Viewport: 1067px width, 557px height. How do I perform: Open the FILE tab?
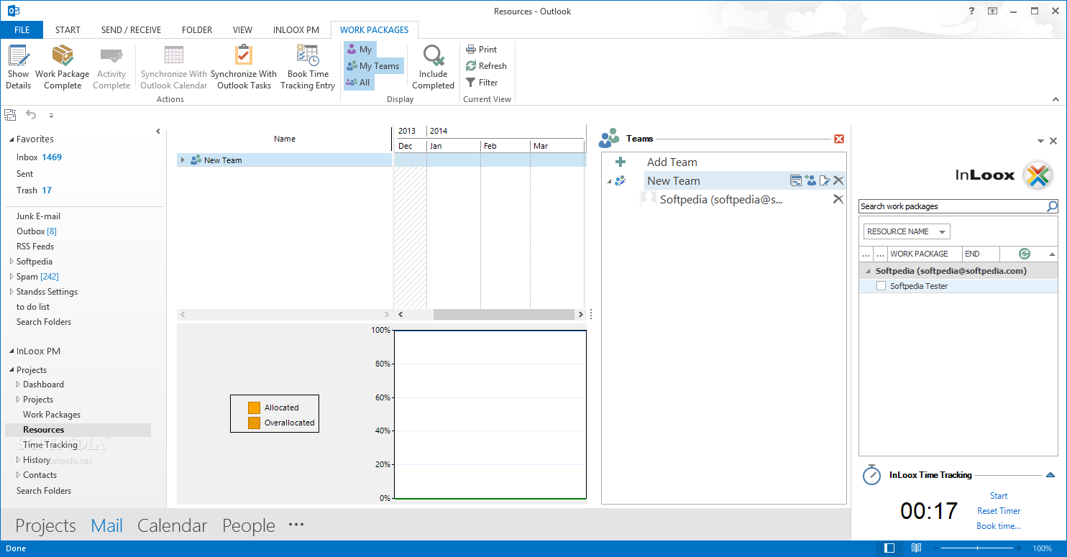(22, 30)
